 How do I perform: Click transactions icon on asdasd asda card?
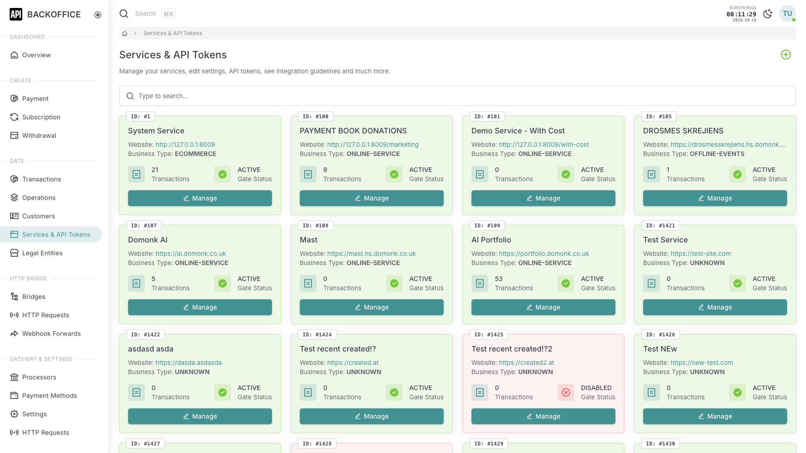click(136, 393)
